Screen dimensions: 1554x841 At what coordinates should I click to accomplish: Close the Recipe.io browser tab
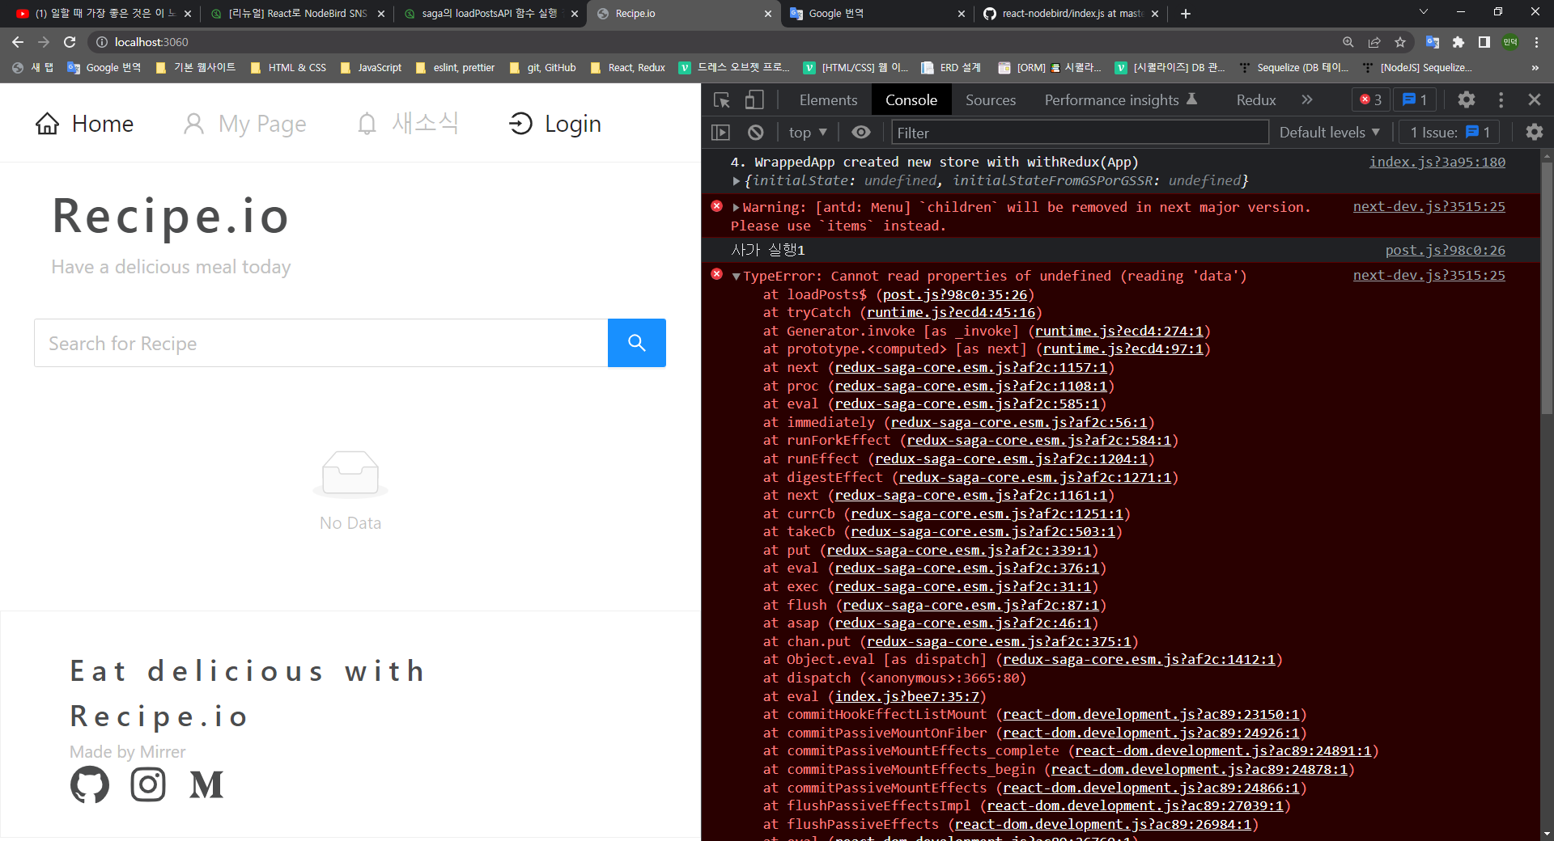[x=768, y=14]
